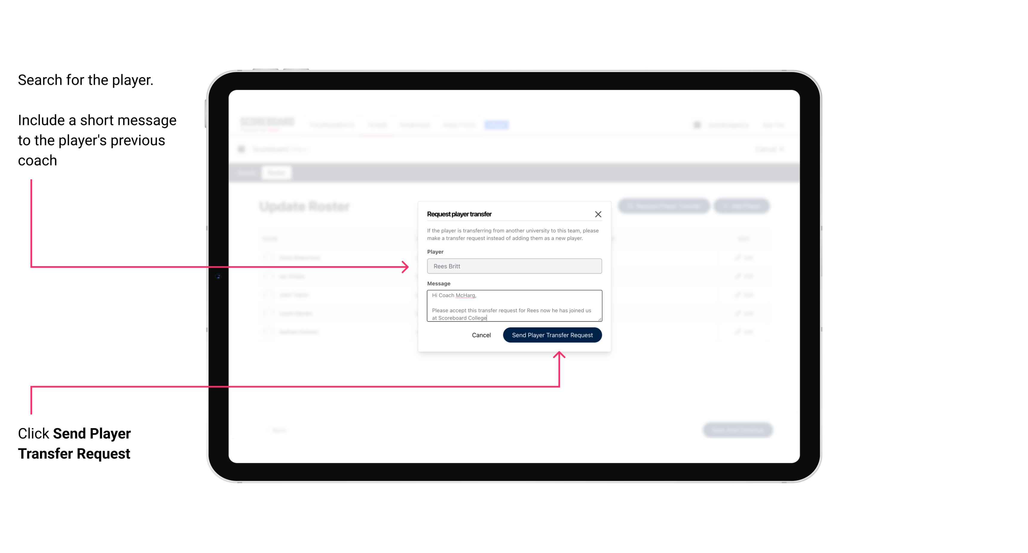
Task: Click the Player name input field
Action: [x=513, y=266]
